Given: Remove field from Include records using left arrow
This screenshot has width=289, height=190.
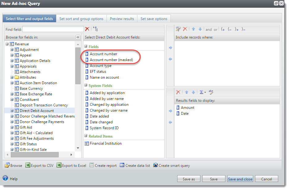Looking at the screenshot, I should (170, 59).
